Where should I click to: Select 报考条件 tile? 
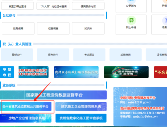(53, 55)
